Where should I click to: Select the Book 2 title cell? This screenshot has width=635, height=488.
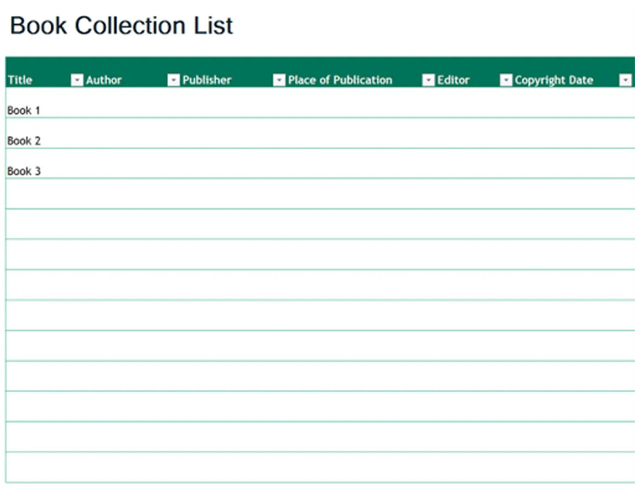[x=45, y=133]
